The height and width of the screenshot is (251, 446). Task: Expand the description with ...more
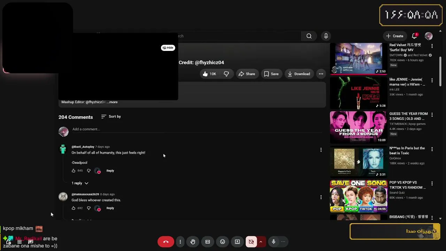coord(112,102)
